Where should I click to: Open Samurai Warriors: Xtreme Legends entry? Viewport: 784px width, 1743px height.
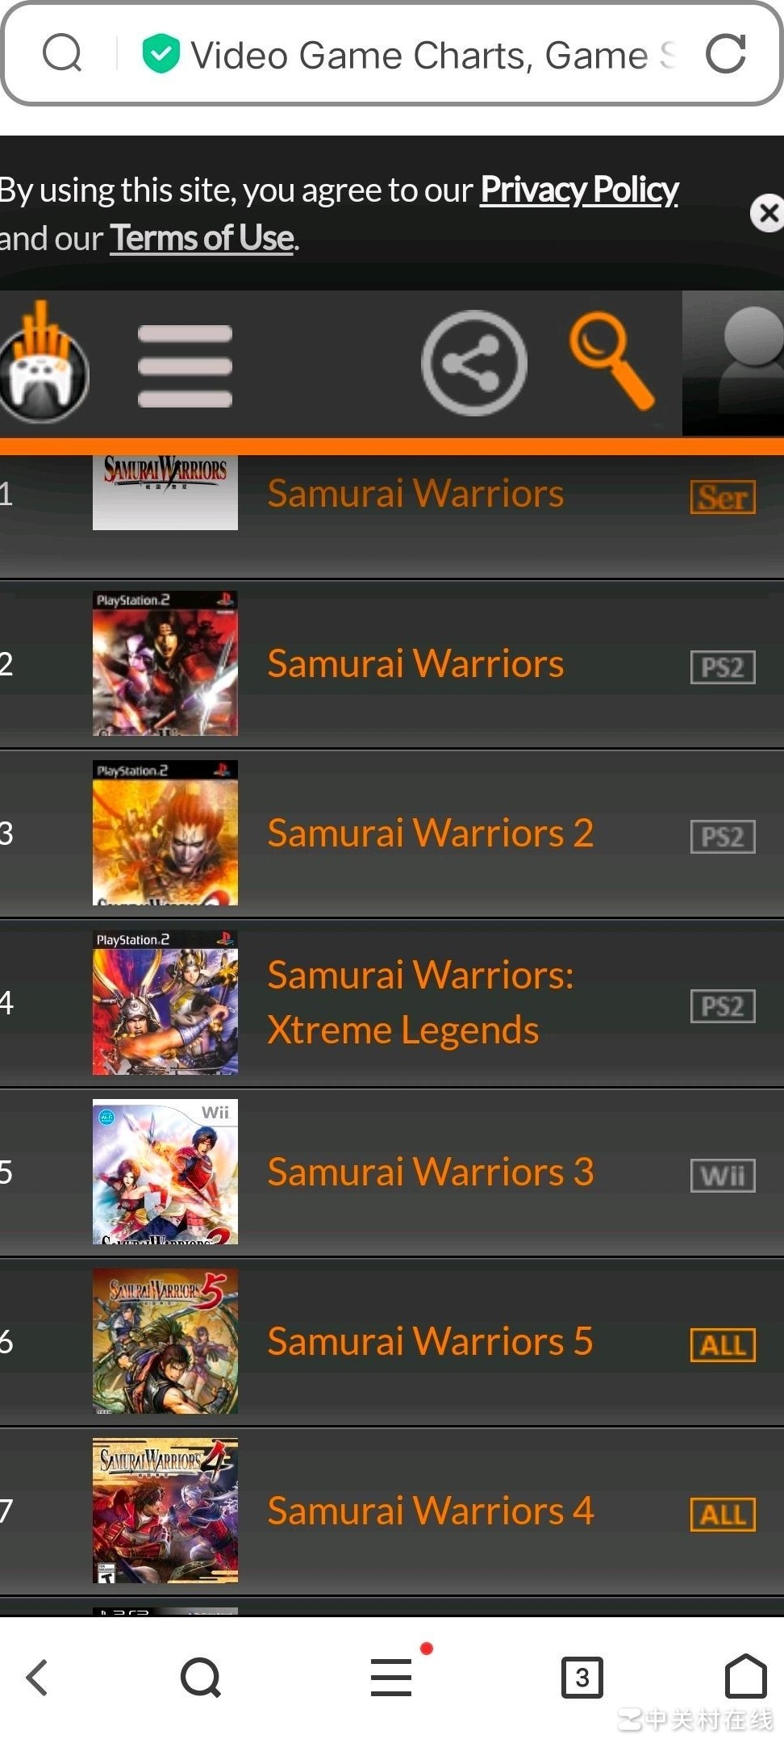[420, 1002]
